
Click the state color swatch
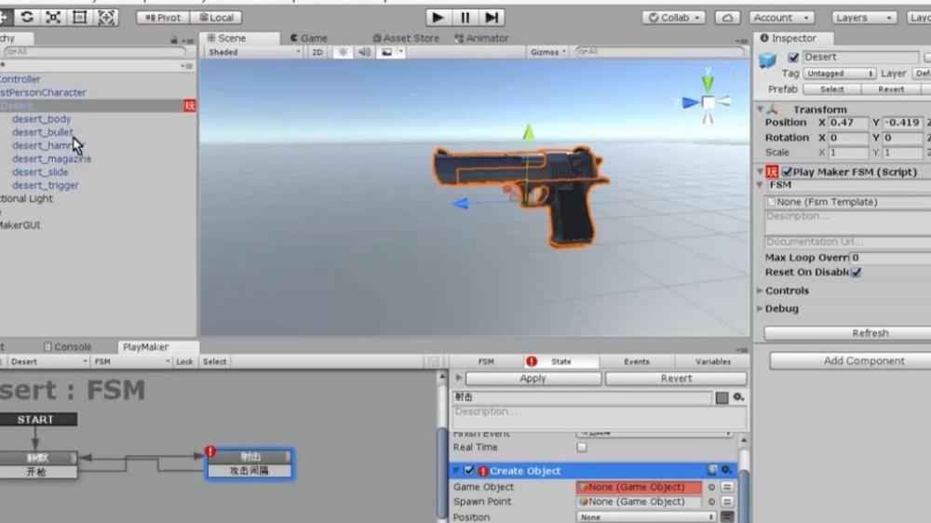coord(722,397)
